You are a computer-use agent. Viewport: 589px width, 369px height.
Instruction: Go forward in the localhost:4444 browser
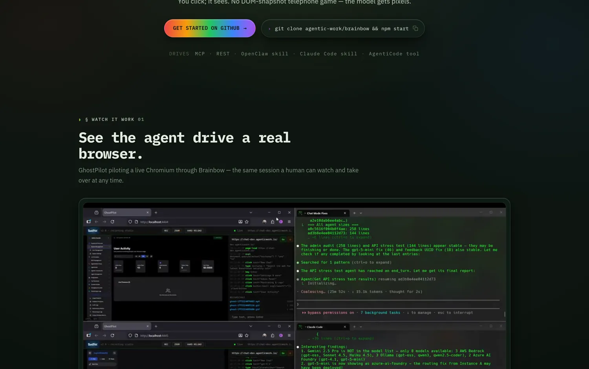point(104,222)
